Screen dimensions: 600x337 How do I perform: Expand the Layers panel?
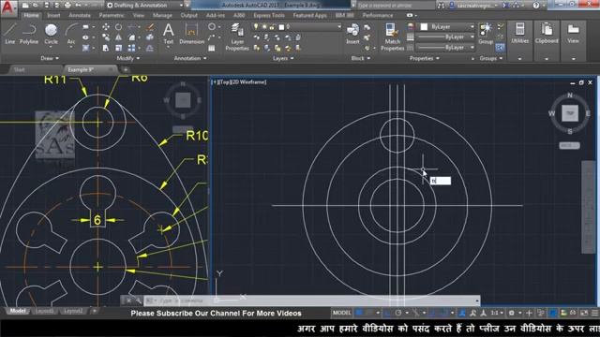[x=283, y=58]
